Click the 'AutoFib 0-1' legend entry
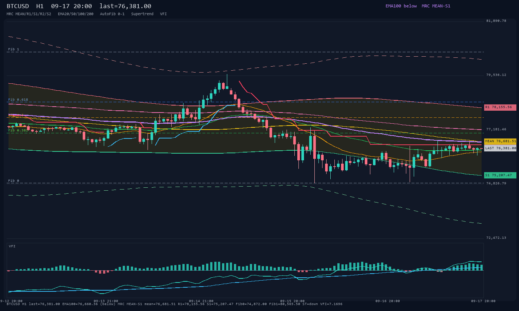This screenshot has width=519, height=311. click(x=112, y=14)
